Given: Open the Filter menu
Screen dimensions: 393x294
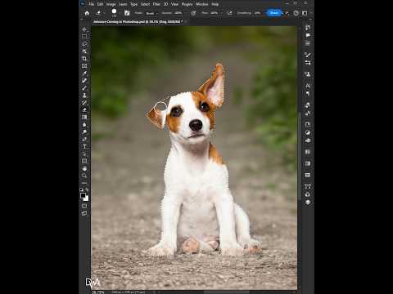Looking at the screenshot, I should pos(156,4).
